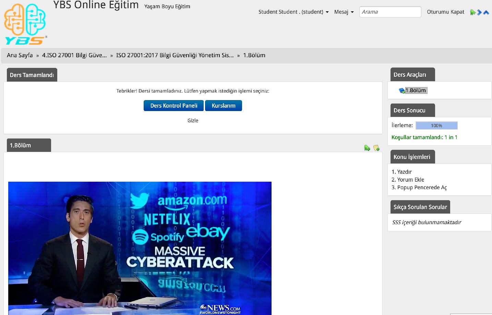This screenshot has height=315, width=492.
Task: Click the green arrow icon beside Oturumu Kapat
Action: (x=473, y=12)
